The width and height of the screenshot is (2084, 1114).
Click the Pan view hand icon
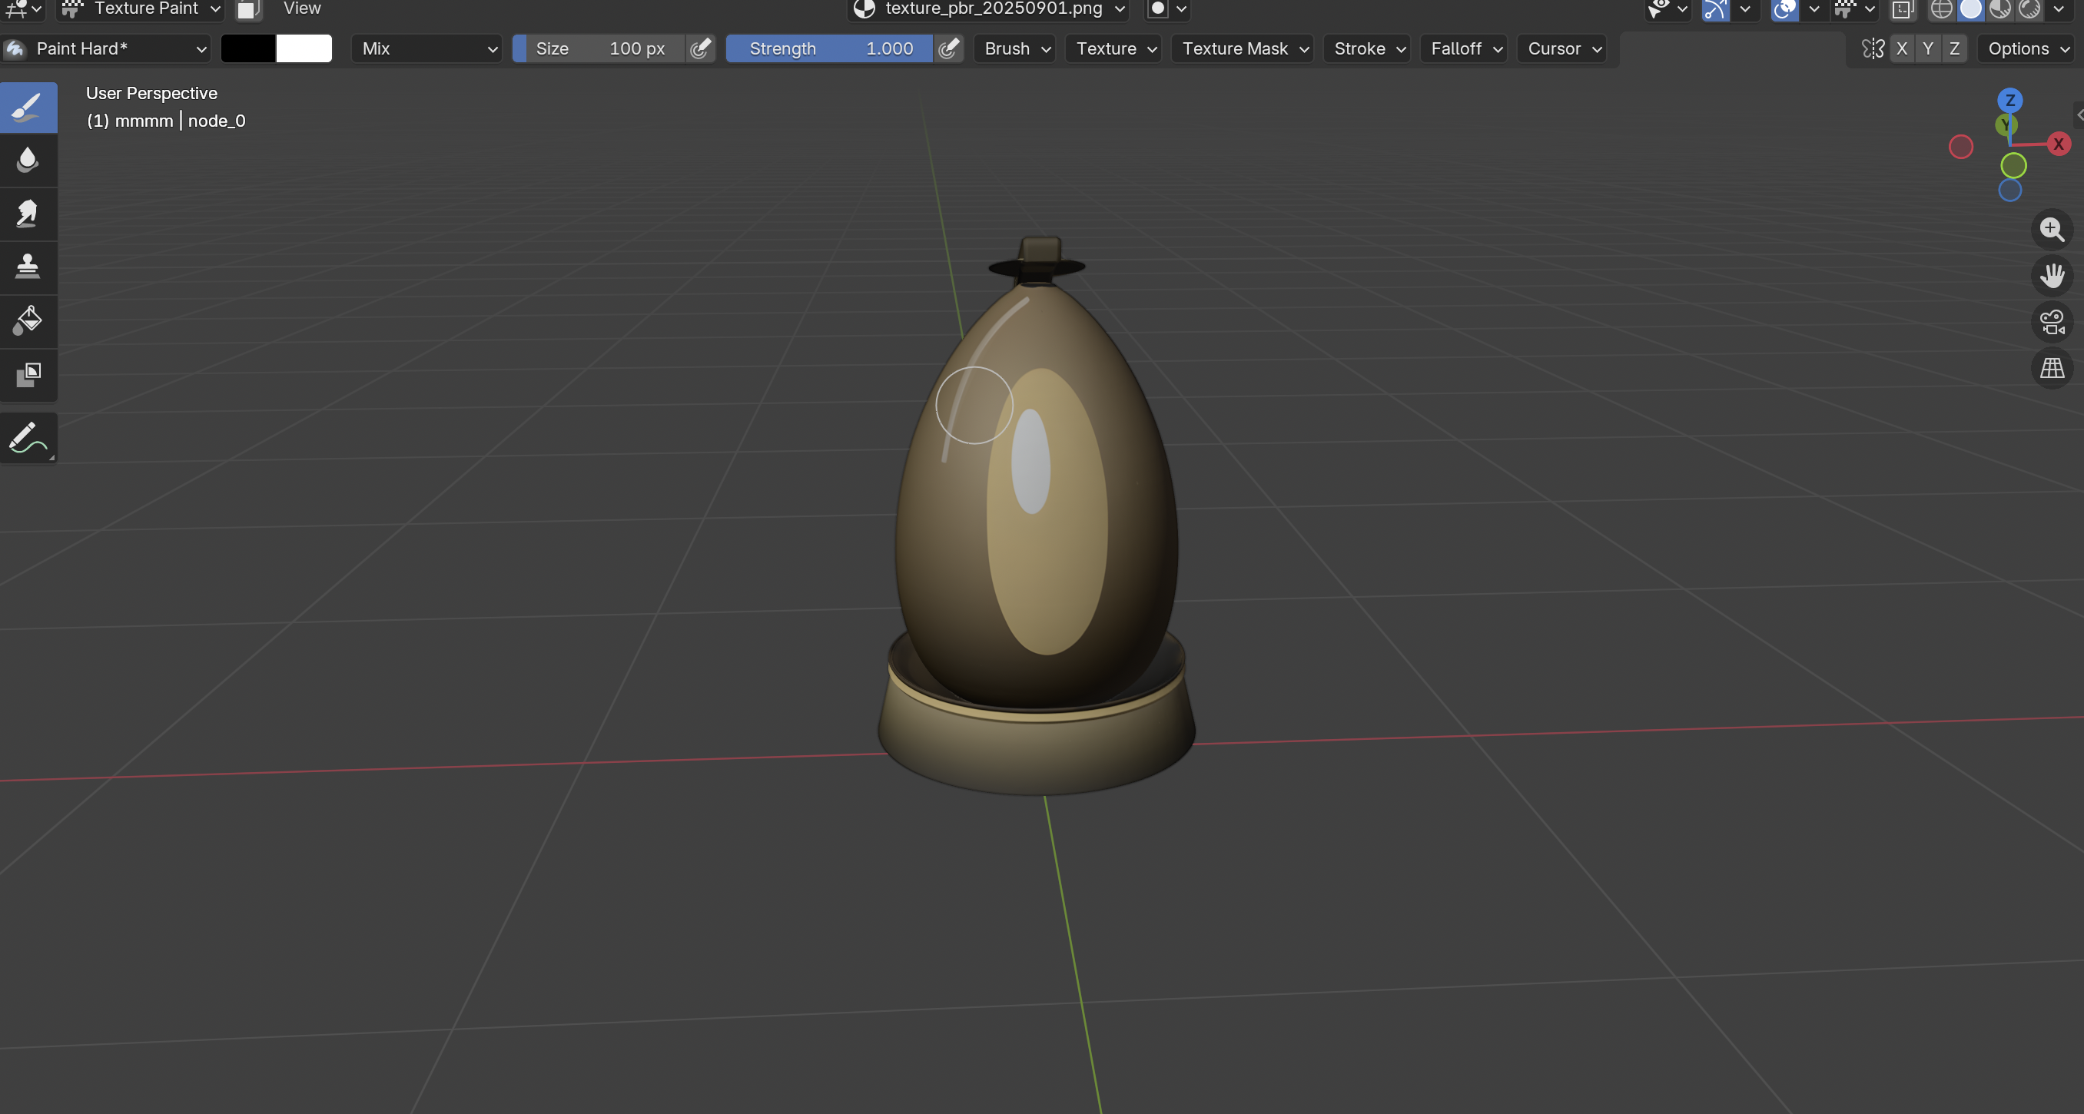2052,276
